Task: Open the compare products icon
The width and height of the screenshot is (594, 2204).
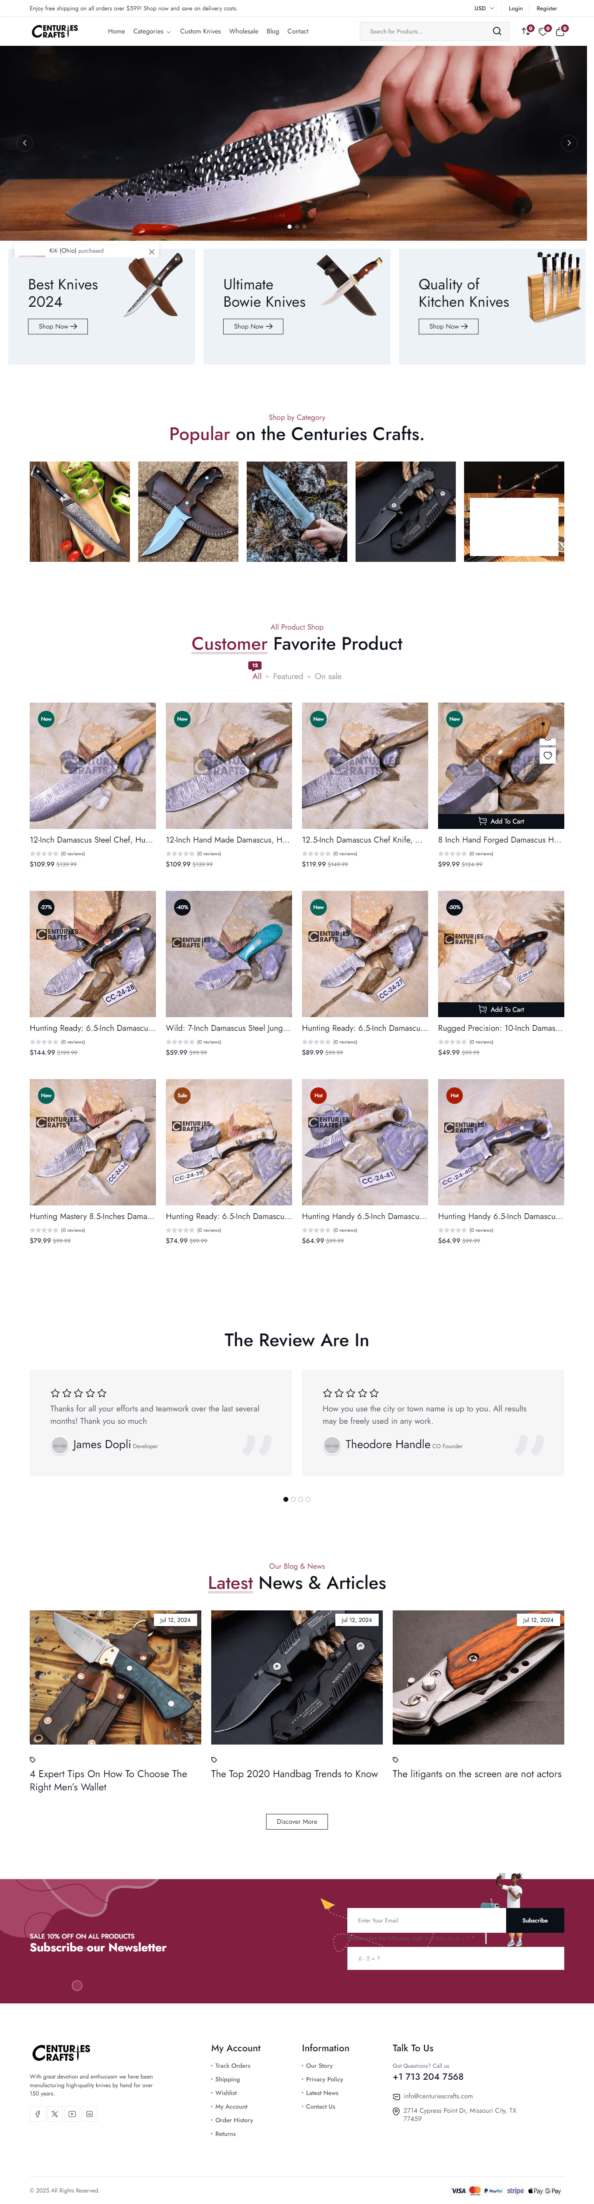Action: click(x=526, y=32)
